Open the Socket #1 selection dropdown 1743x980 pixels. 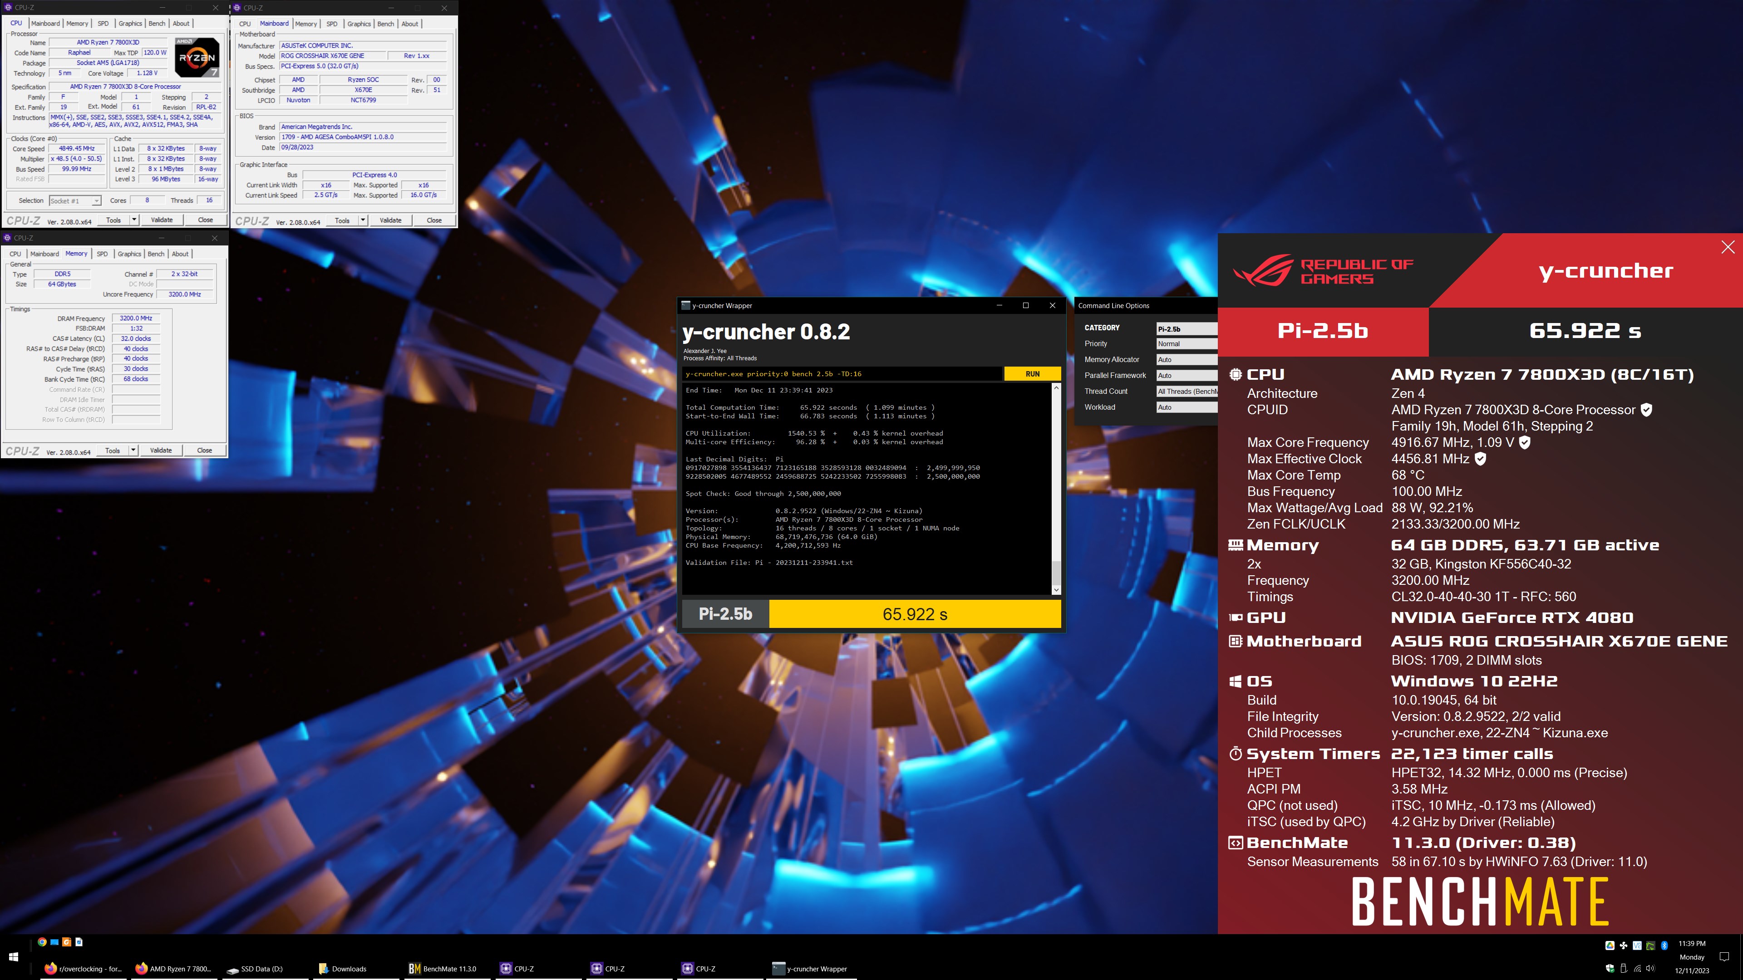75,201
